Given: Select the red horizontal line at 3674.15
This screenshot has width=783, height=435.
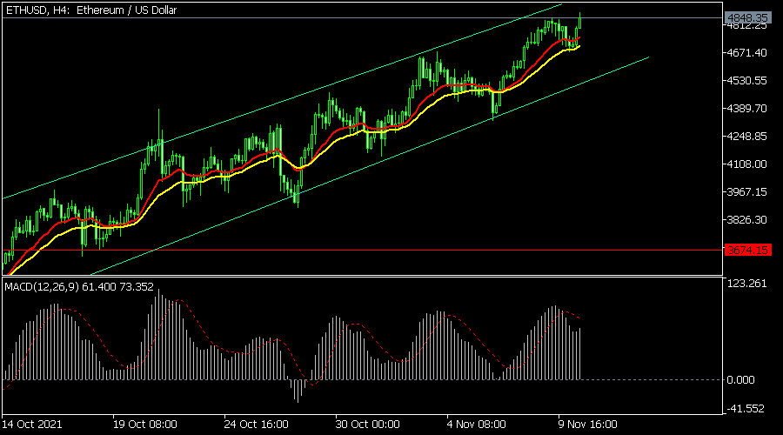Looking at the screenshot, I should tap(363, 251).
